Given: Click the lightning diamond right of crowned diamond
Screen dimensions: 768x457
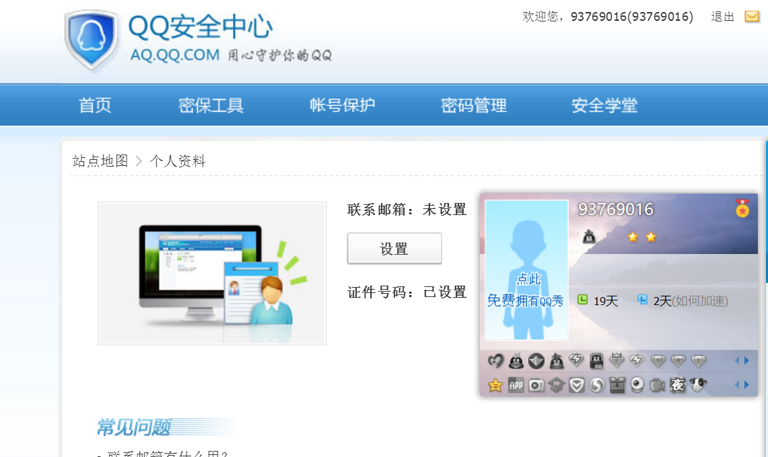Looking at the screenshot, I should tap(637, 361).
